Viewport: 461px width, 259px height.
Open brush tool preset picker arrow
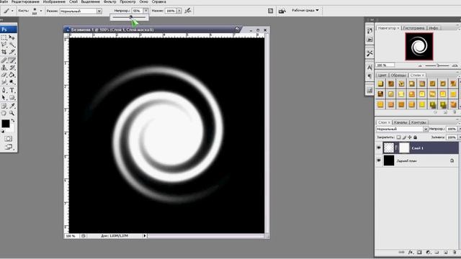tap(12, 11)
